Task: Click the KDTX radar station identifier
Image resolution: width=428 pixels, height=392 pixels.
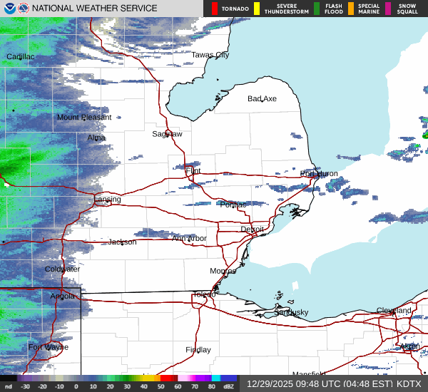Action: pyautogui.click(x=410, y=383)
